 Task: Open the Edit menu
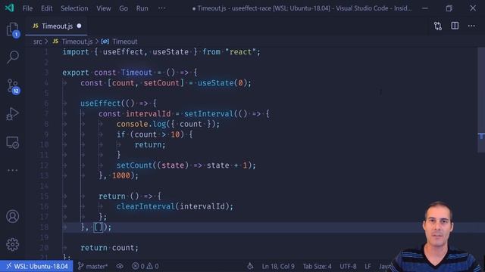click(47, 8)
